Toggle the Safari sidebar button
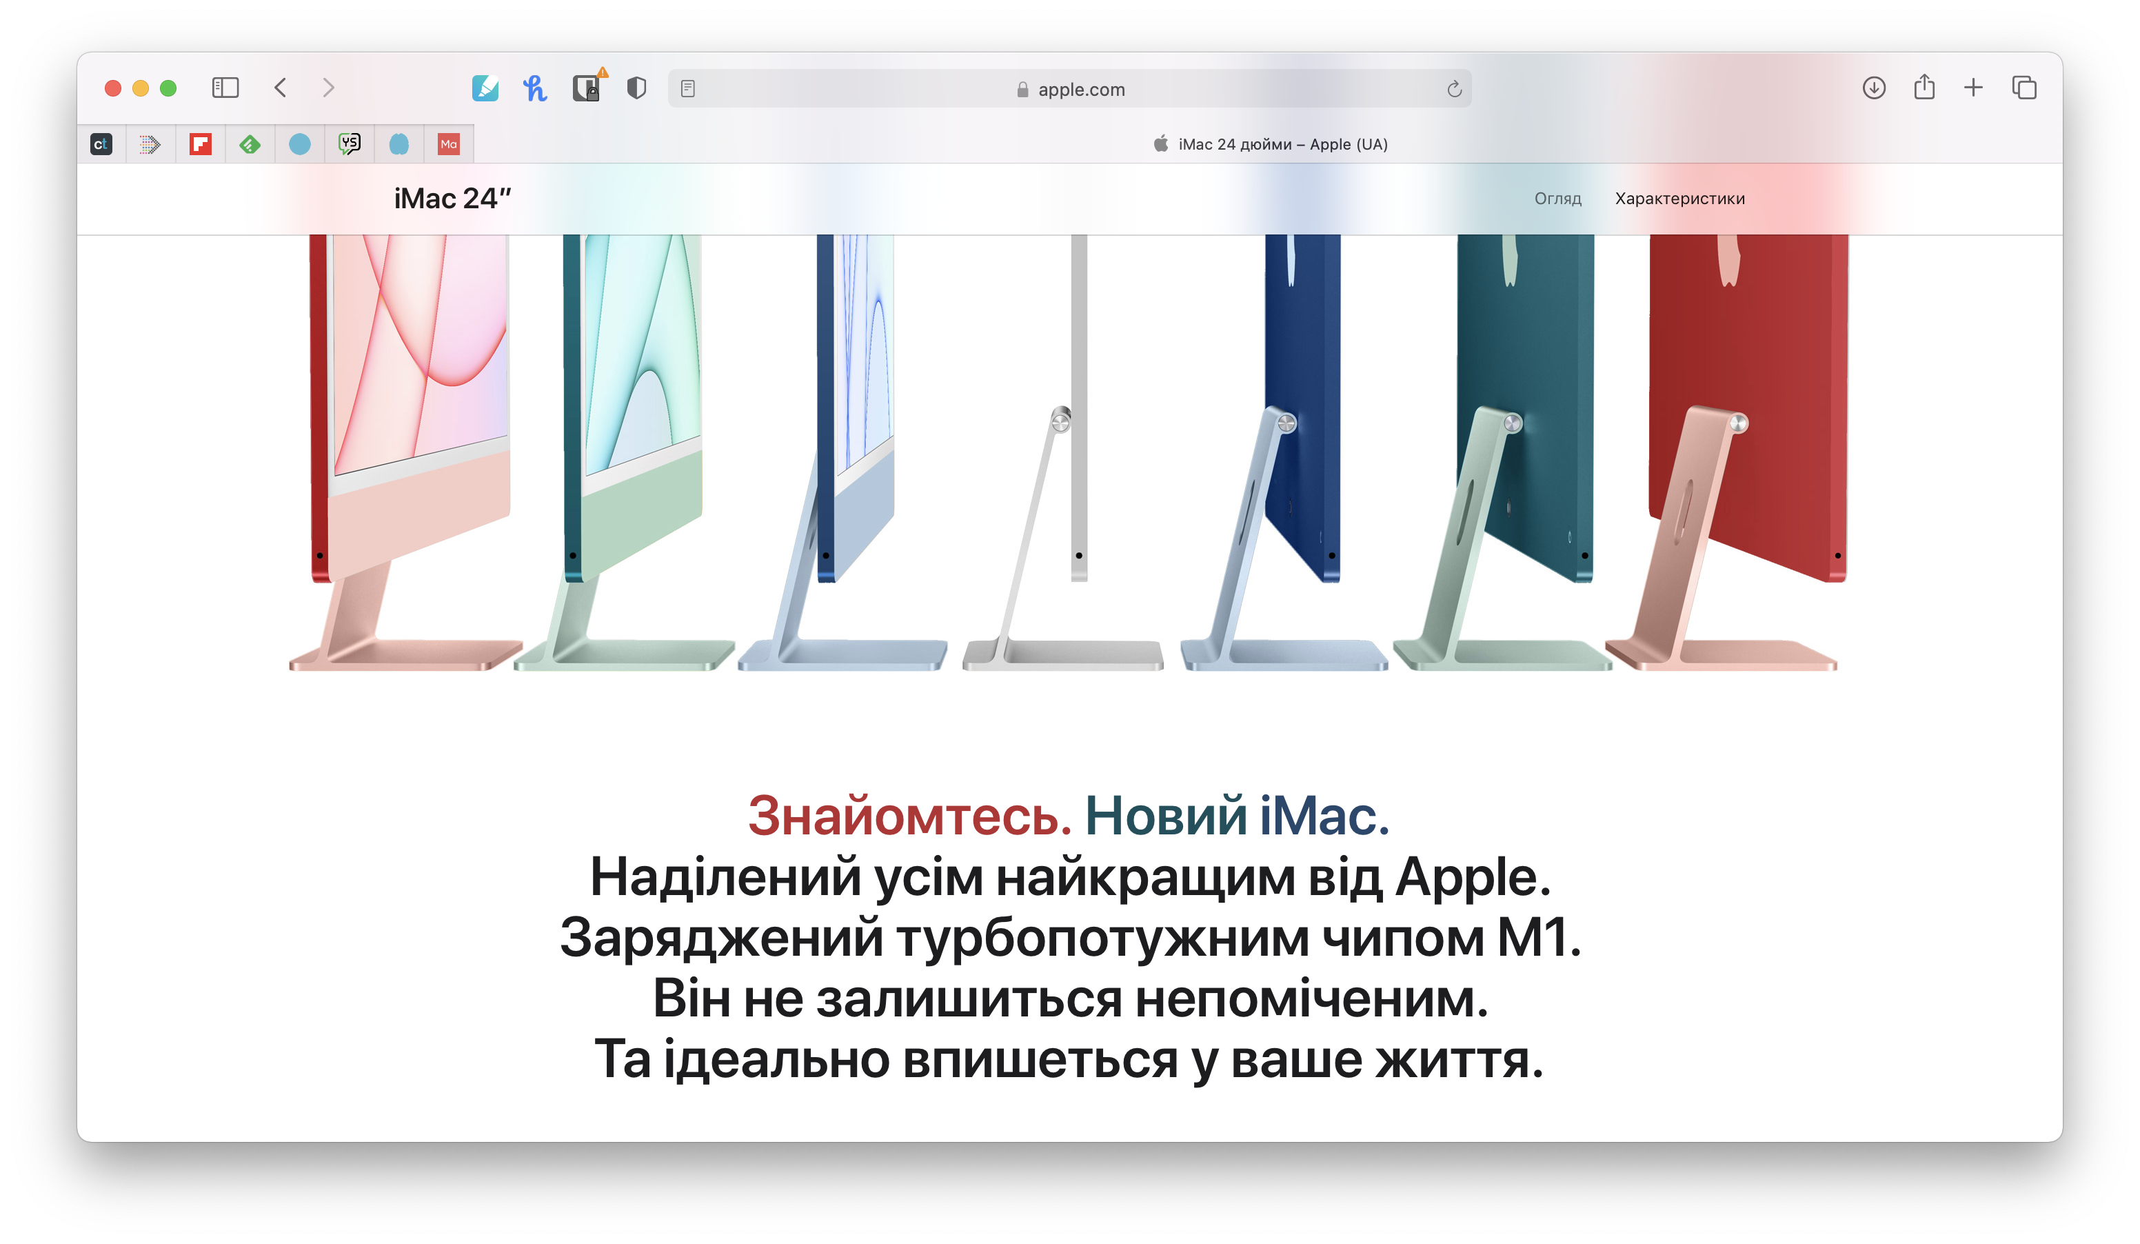2140x1244 pixels. click(x=225, y=88)
